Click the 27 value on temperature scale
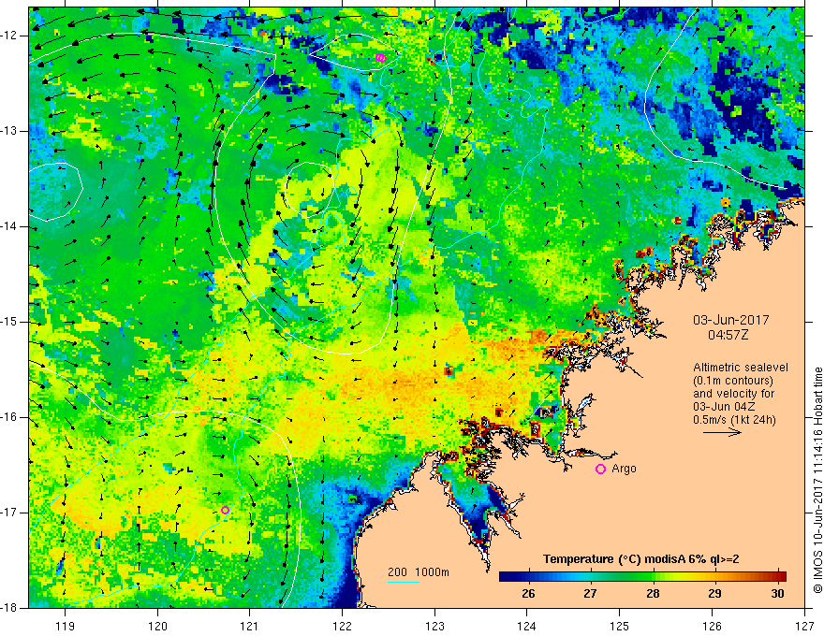This screenshot has height=636, width=824. 590,594
